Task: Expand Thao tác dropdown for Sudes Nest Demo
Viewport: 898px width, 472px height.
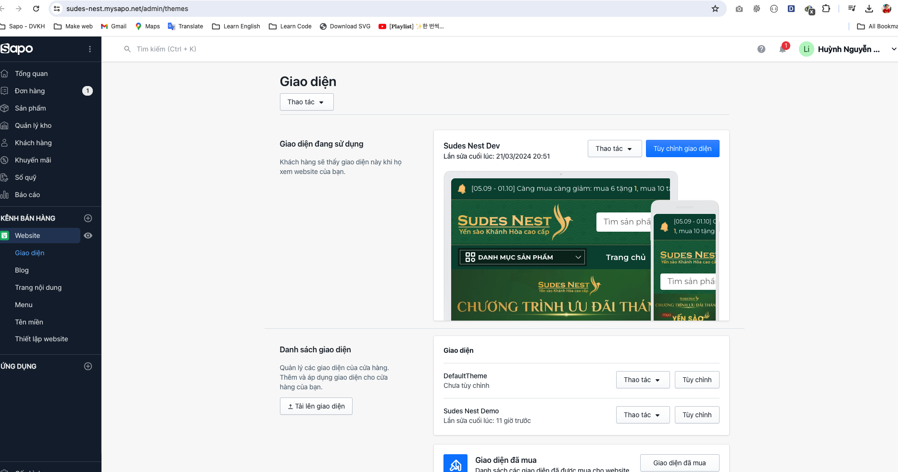Action: click(x=643, y=415)
